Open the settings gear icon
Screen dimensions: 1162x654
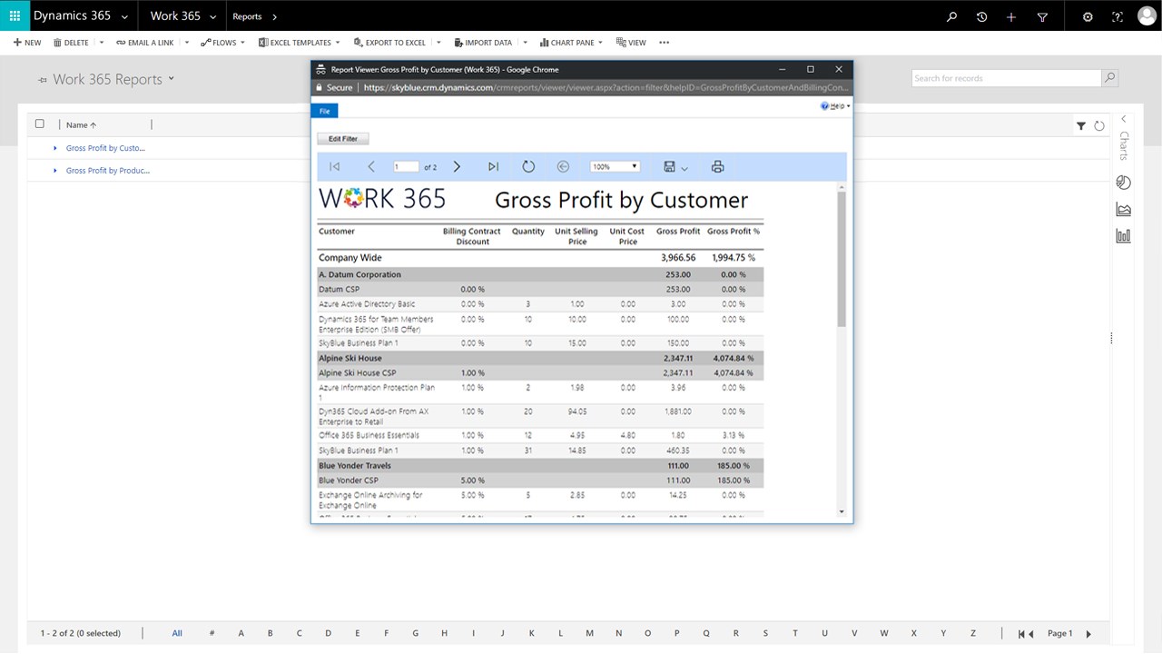point(1088,16)
